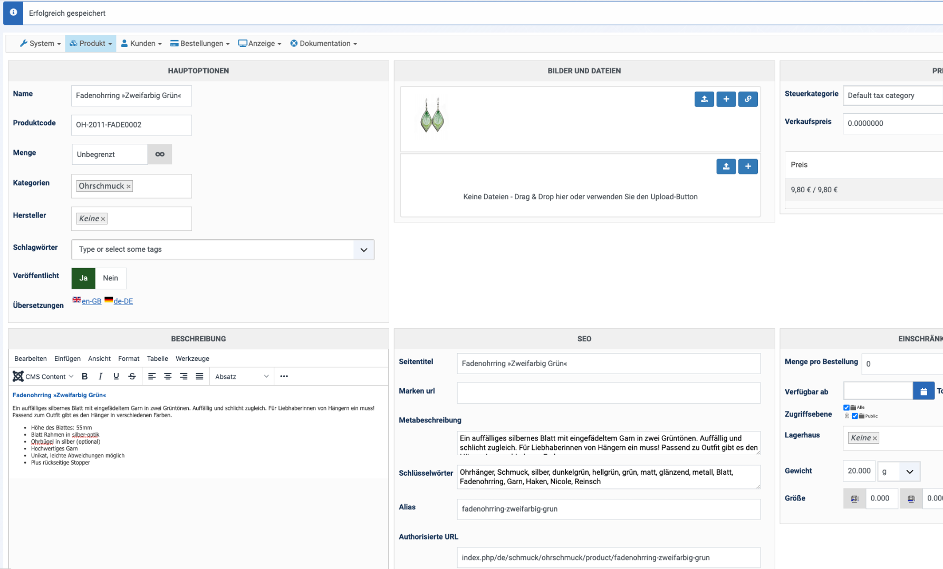Image resolution: width=943 pixels, height=569 pixels.
Task: Toggle underline formatting in the editor
Action: coord(116,377)
